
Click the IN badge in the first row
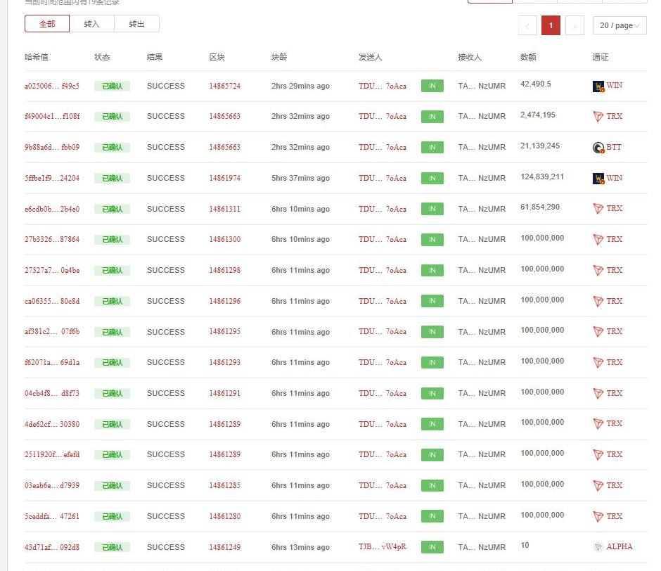tap(432, 86)
